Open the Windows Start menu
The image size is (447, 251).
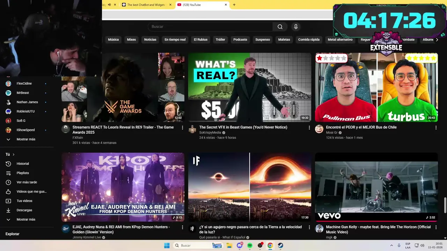[167, 245]
